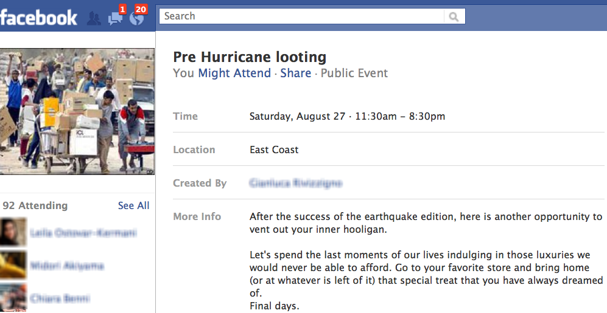Viewport: 607px width, 313px height.
Task: Click the Facebook logo
Action: 38,18
